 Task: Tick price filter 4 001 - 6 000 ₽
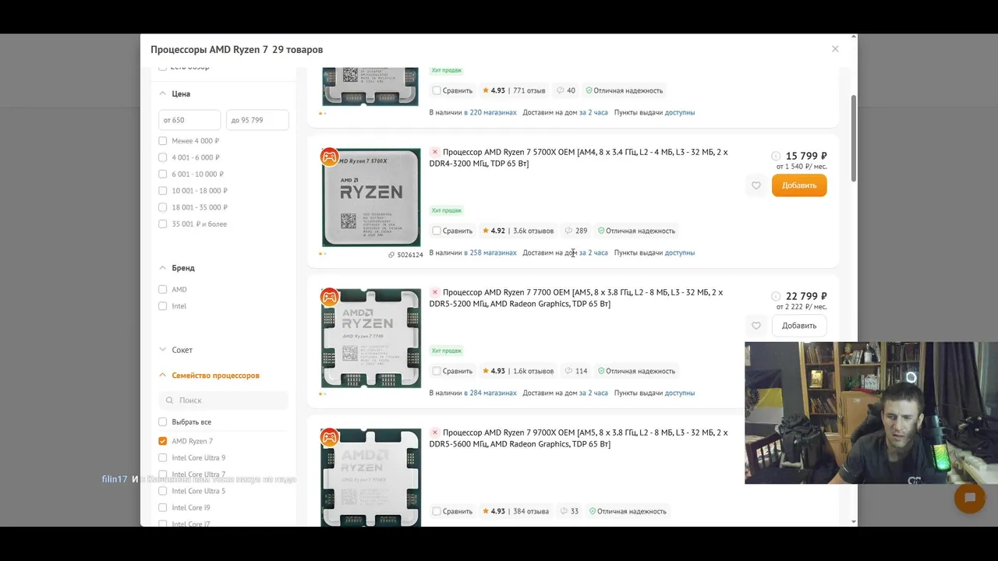[x=162, y=157]
